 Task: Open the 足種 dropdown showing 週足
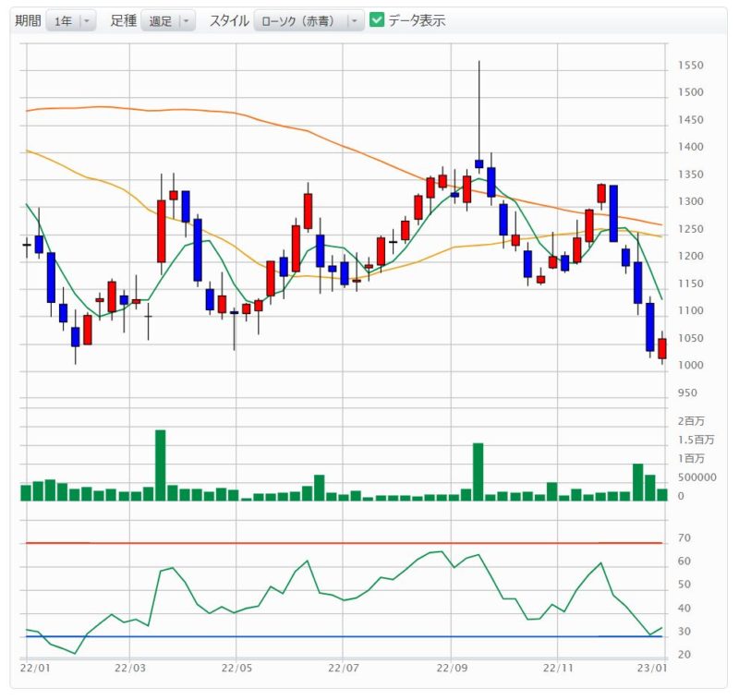pyautogui.click(x=168, y=21)
